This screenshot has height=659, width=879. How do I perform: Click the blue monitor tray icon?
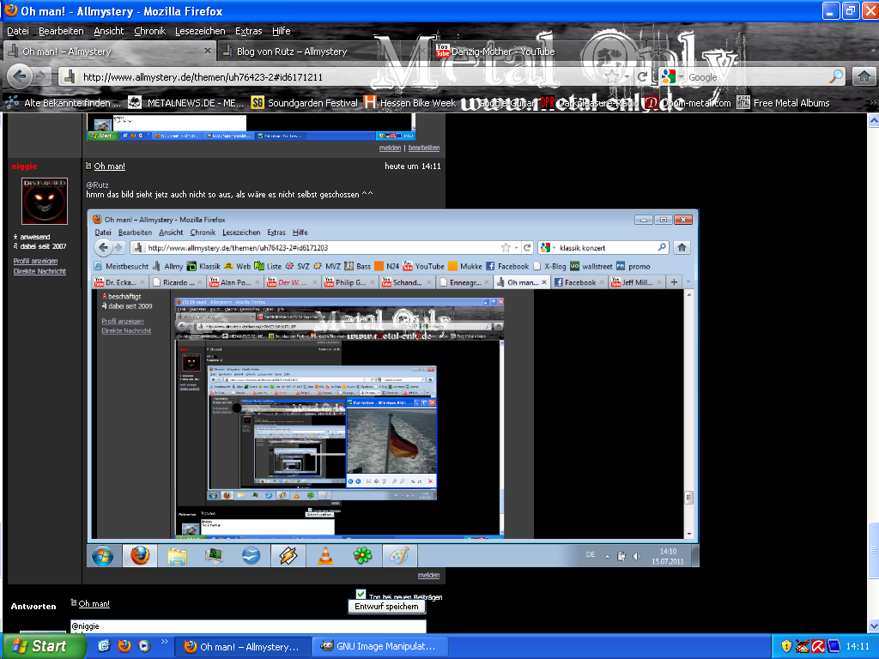pos(834,646)
